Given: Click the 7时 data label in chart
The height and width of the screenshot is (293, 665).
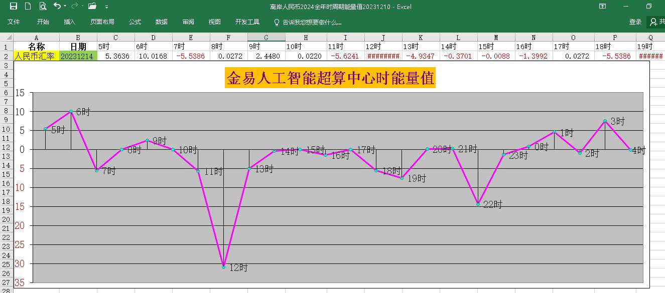Looking at the screenshot, I should coord(109,171).
